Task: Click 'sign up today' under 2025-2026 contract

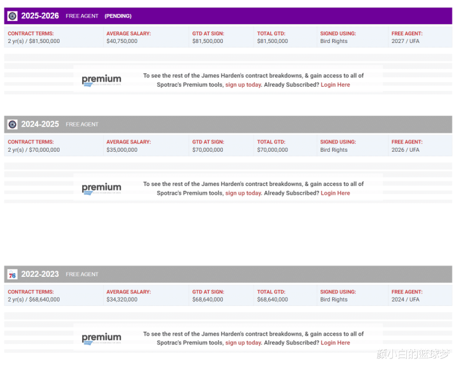Action: [x=243, y=85]
